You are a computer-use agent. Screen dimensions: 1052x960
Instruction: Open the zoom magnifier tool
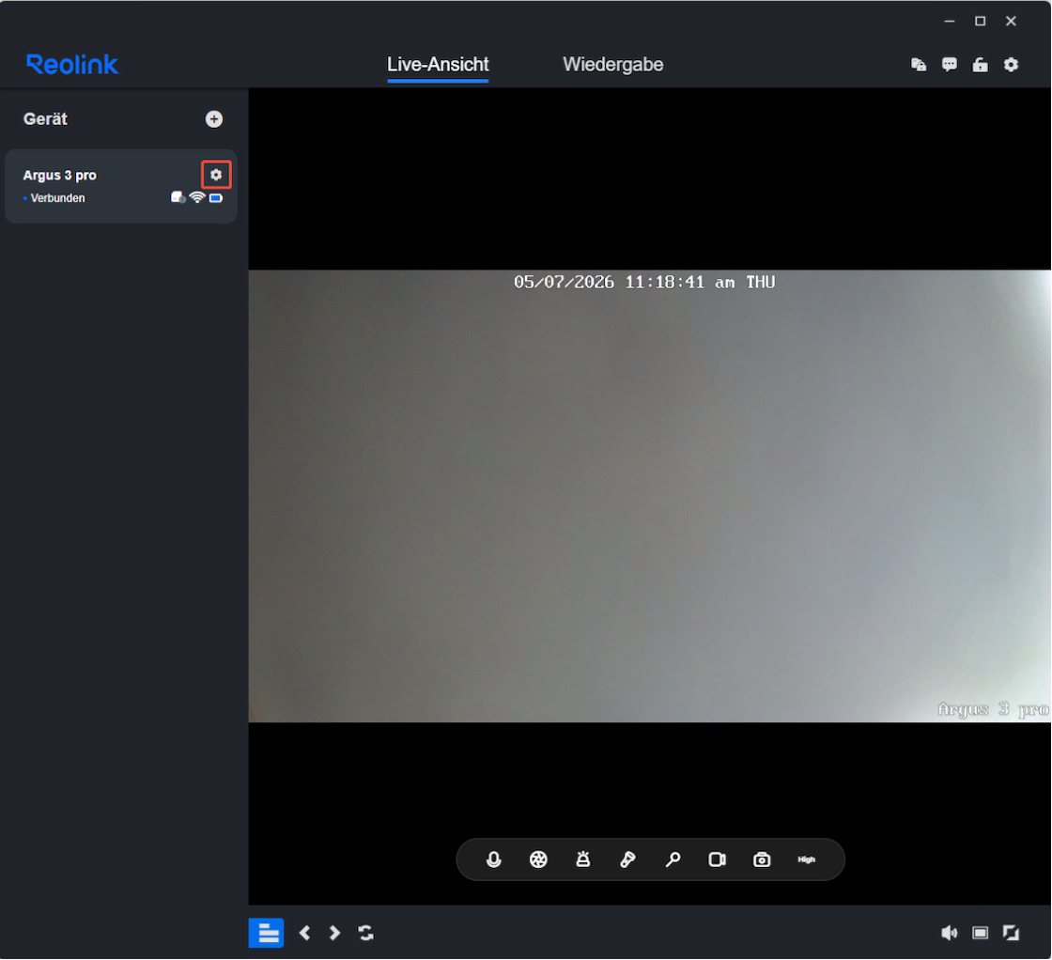coord(673,860)
